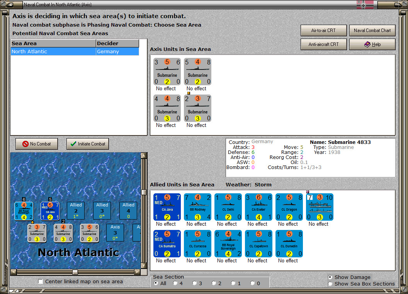Screen dimensions: 408x294
Task: Click the Allied 3 sea box on map
Action: point(102,211)
